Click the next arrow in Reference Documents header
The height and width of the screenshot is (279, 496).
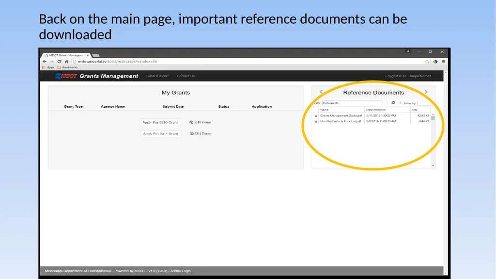[426, 92]
